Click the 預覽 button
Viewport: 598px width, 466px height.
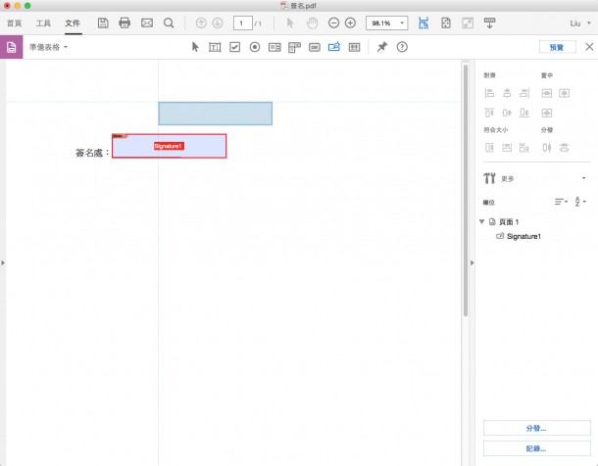click(556, 47)
